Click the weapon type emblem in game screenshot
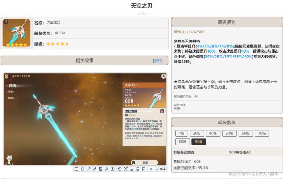Image resolution: width=283 pixels, height=180 pixels. click(x=7, y=76)
